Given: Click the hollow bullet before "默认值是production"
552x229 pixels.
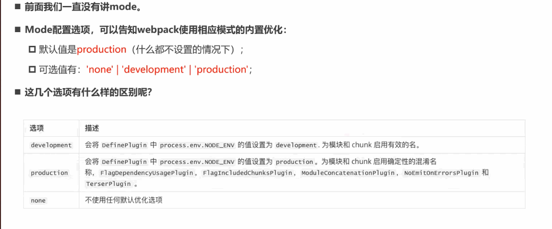Looking at the screenshot, I should (32, 50).
